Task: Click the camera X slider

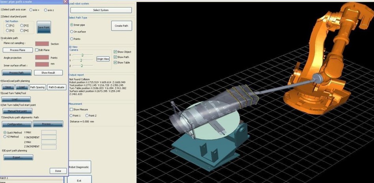Action: 82,55
